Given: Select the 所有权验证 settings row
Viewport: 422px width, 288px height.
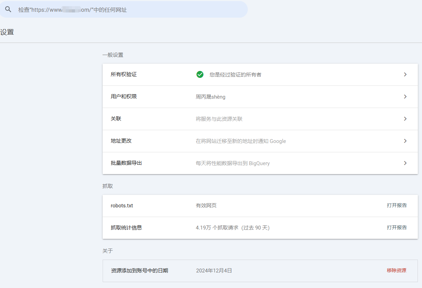Looking at the screenshot, I should tap(242, 74).
